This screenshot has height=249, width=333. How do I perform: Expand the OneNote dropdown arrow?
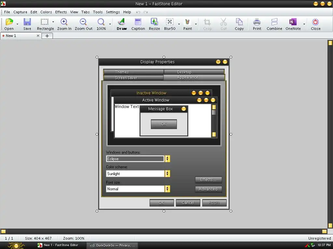pyautogui.click(x=304, y=24)
